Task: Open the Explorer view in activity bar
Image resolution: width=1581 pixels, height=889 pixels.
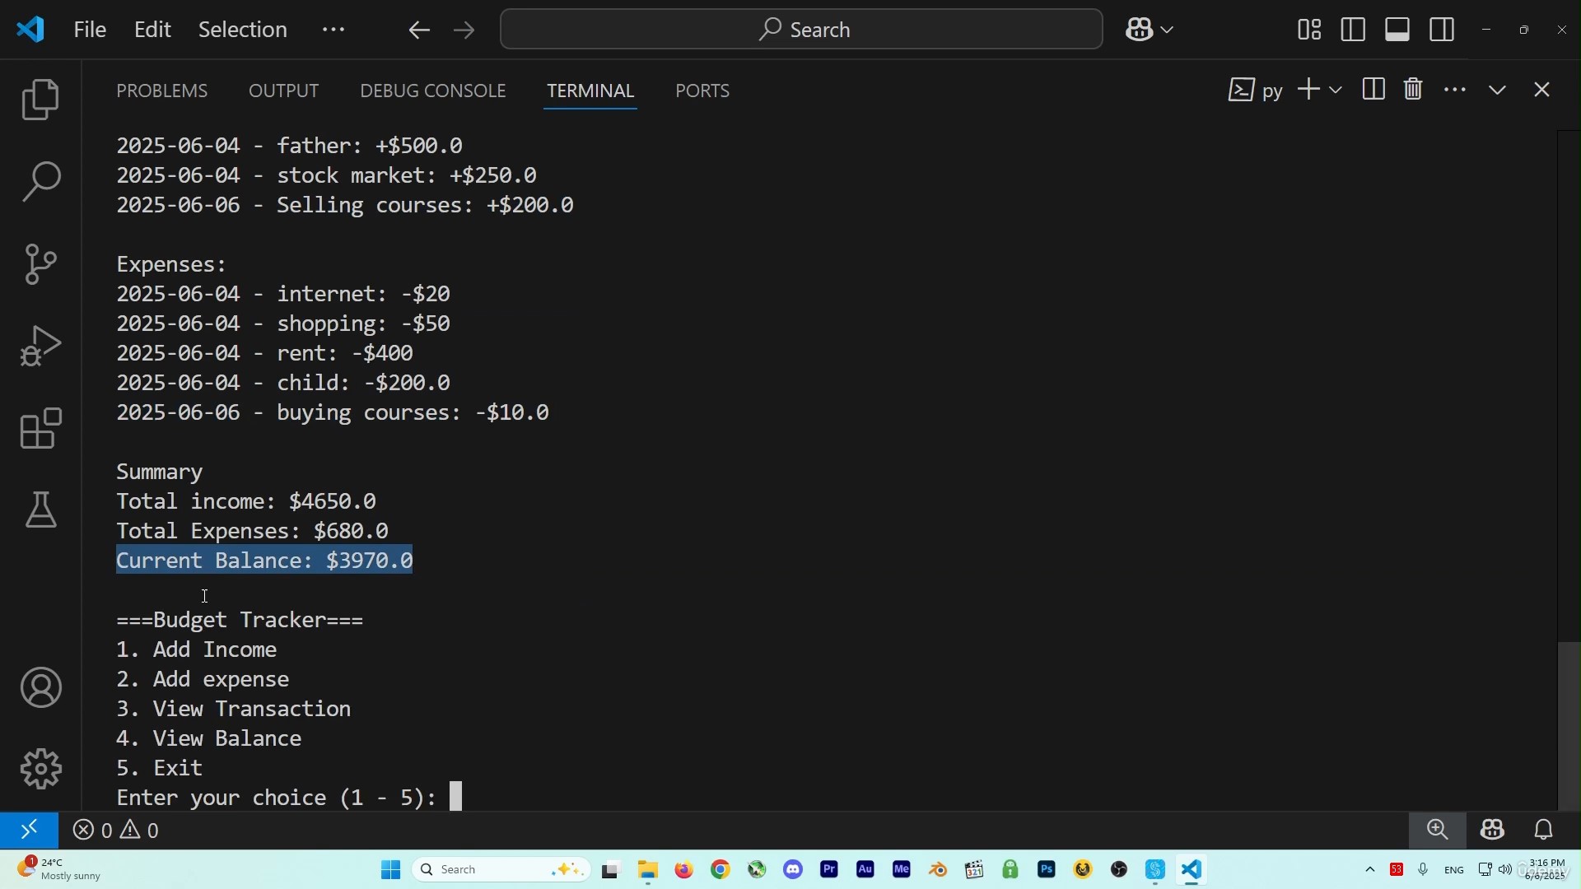Action: 40,100
